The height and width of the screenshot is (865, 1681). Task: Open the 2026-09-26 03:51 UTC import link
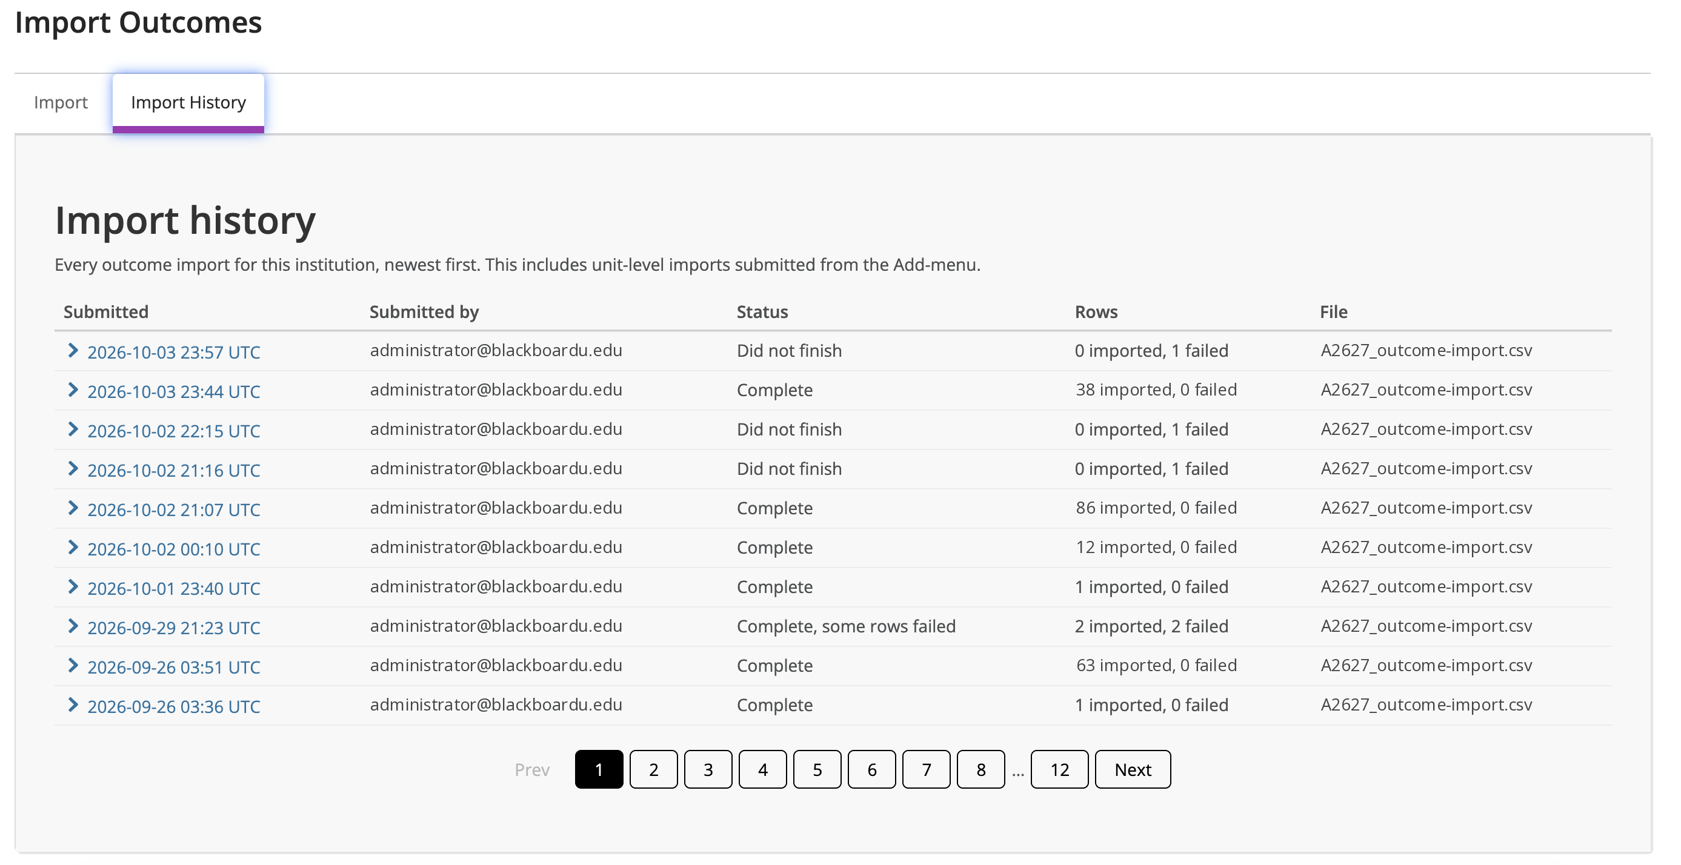[x=173, y=668]
